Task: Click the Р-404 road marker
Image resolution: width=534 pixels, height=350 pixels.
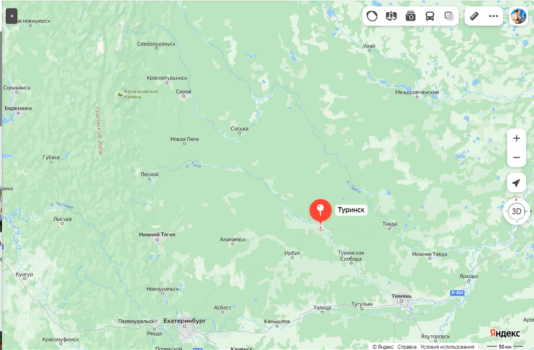Action: tap(457, 293)
